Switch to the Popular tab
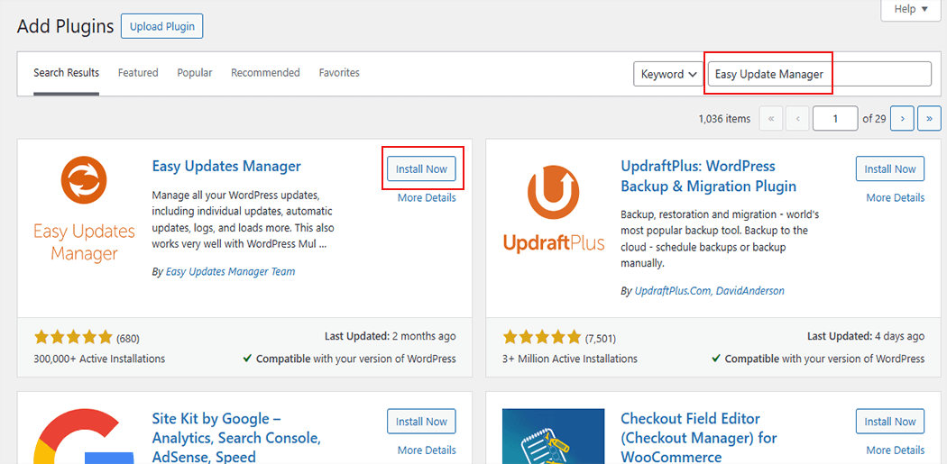This screenshot has width=947, height=464. pyautogui.click(x=195, y=73)
